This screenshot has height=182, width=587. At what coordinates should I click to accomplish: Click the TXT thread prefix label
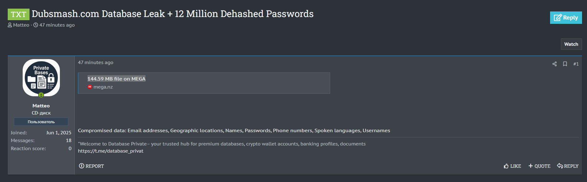[x=19, y=14]
